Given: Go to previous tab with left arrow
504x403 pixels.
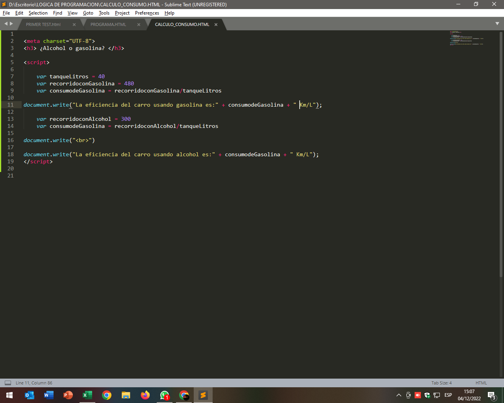Looking at the screenshot, I should tap(6, 24).
